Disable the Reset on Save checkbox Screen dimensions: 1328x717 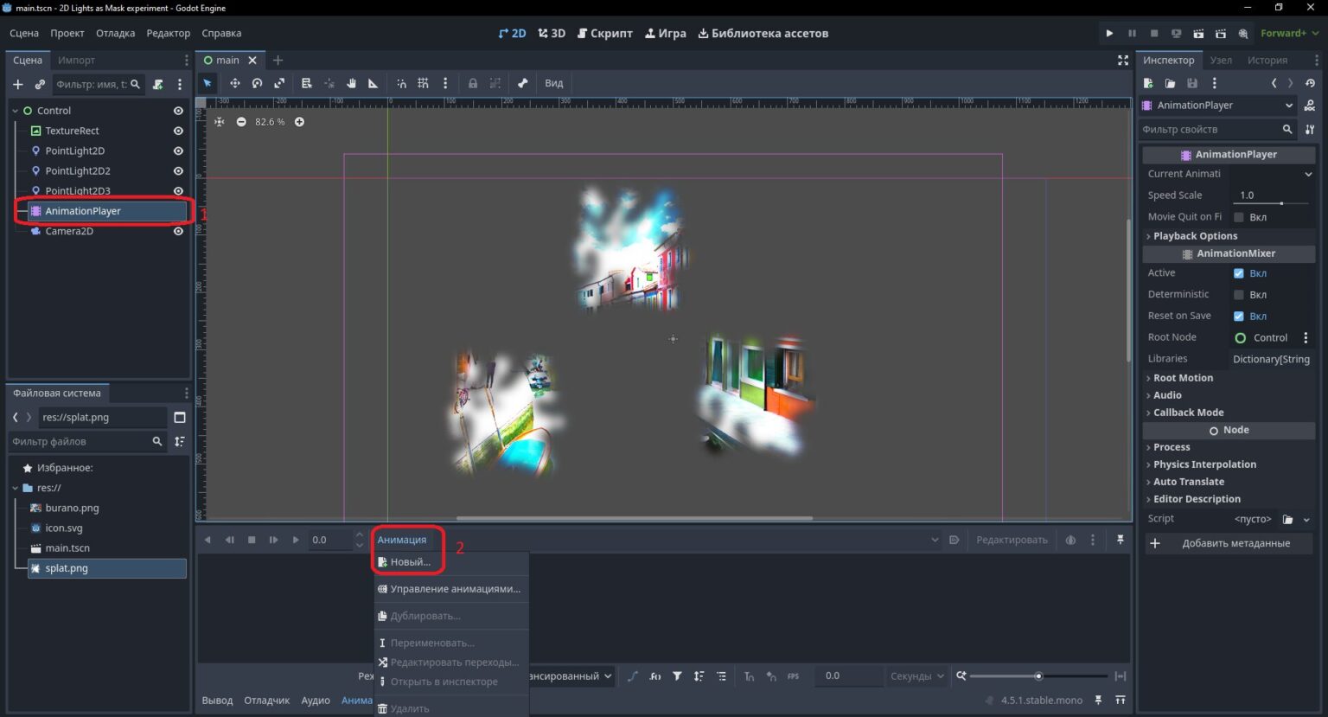click(x=1239, y=316)
